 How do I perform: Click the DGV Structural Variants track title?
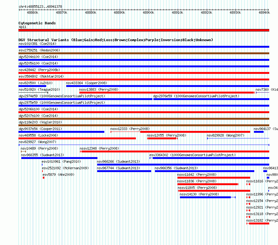[116, 40]
